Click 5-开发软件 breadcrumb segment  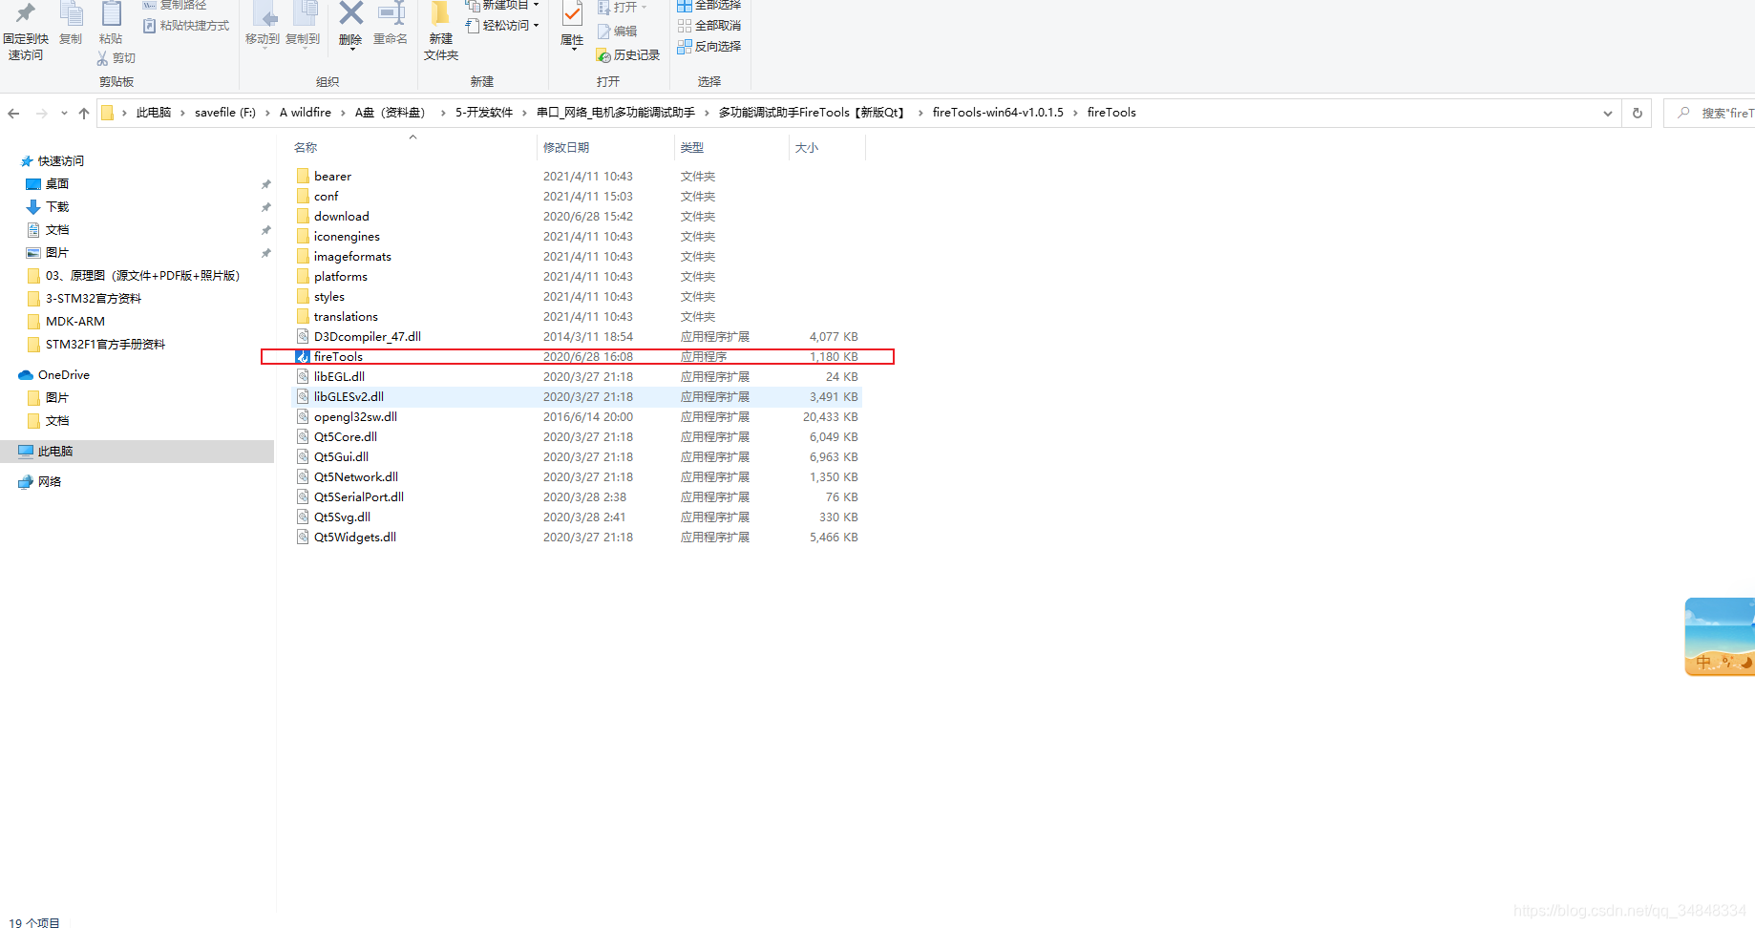(484, 113)
